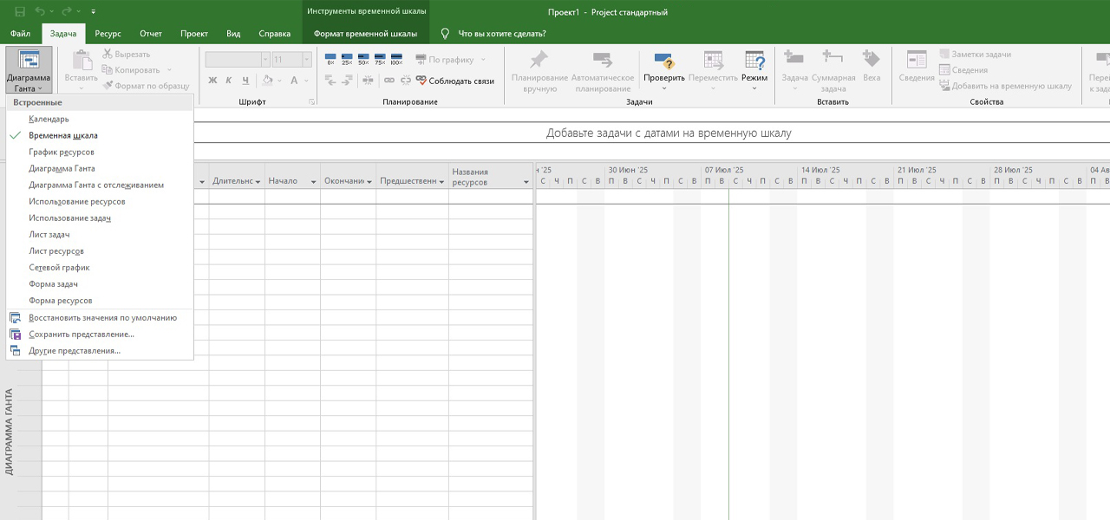
Task: Open Формат временной шкалы tab
Action: [365, 34]
